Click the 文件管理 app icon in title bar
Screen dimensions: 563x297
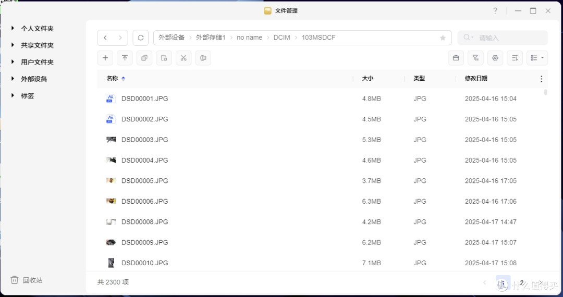[267, 11]
